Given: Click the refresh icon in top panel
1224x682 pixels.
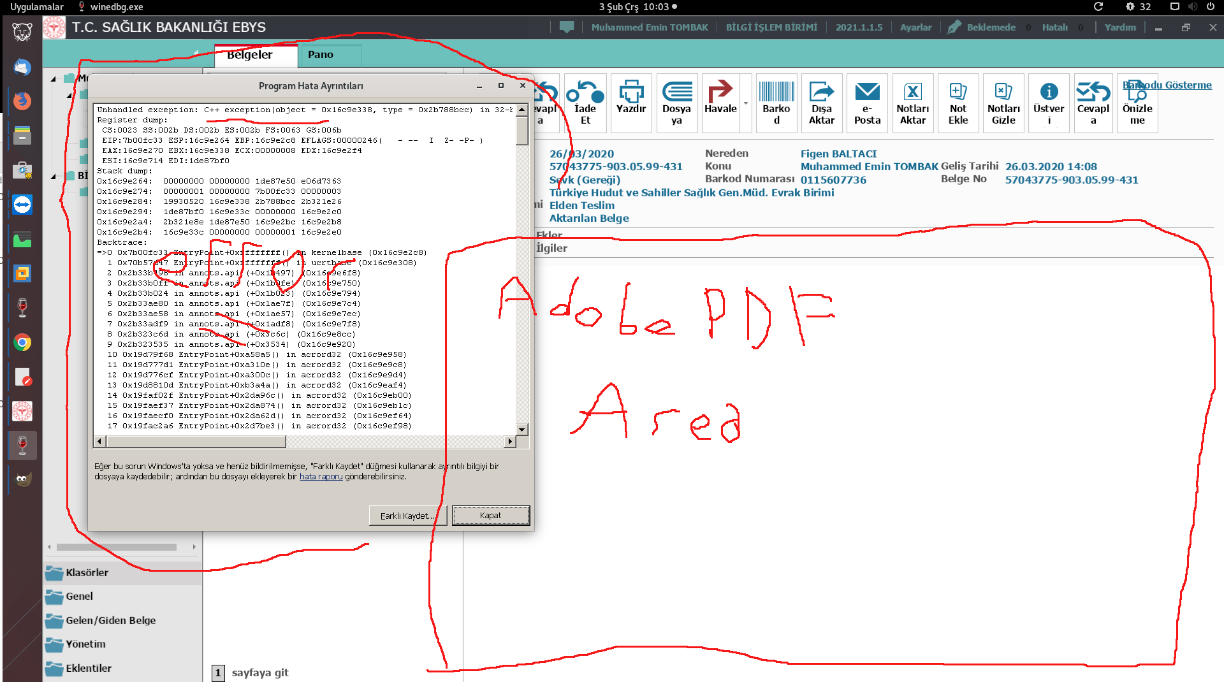Looking at the screenshot, I should pyautogui.click(x=1098, y=7).
